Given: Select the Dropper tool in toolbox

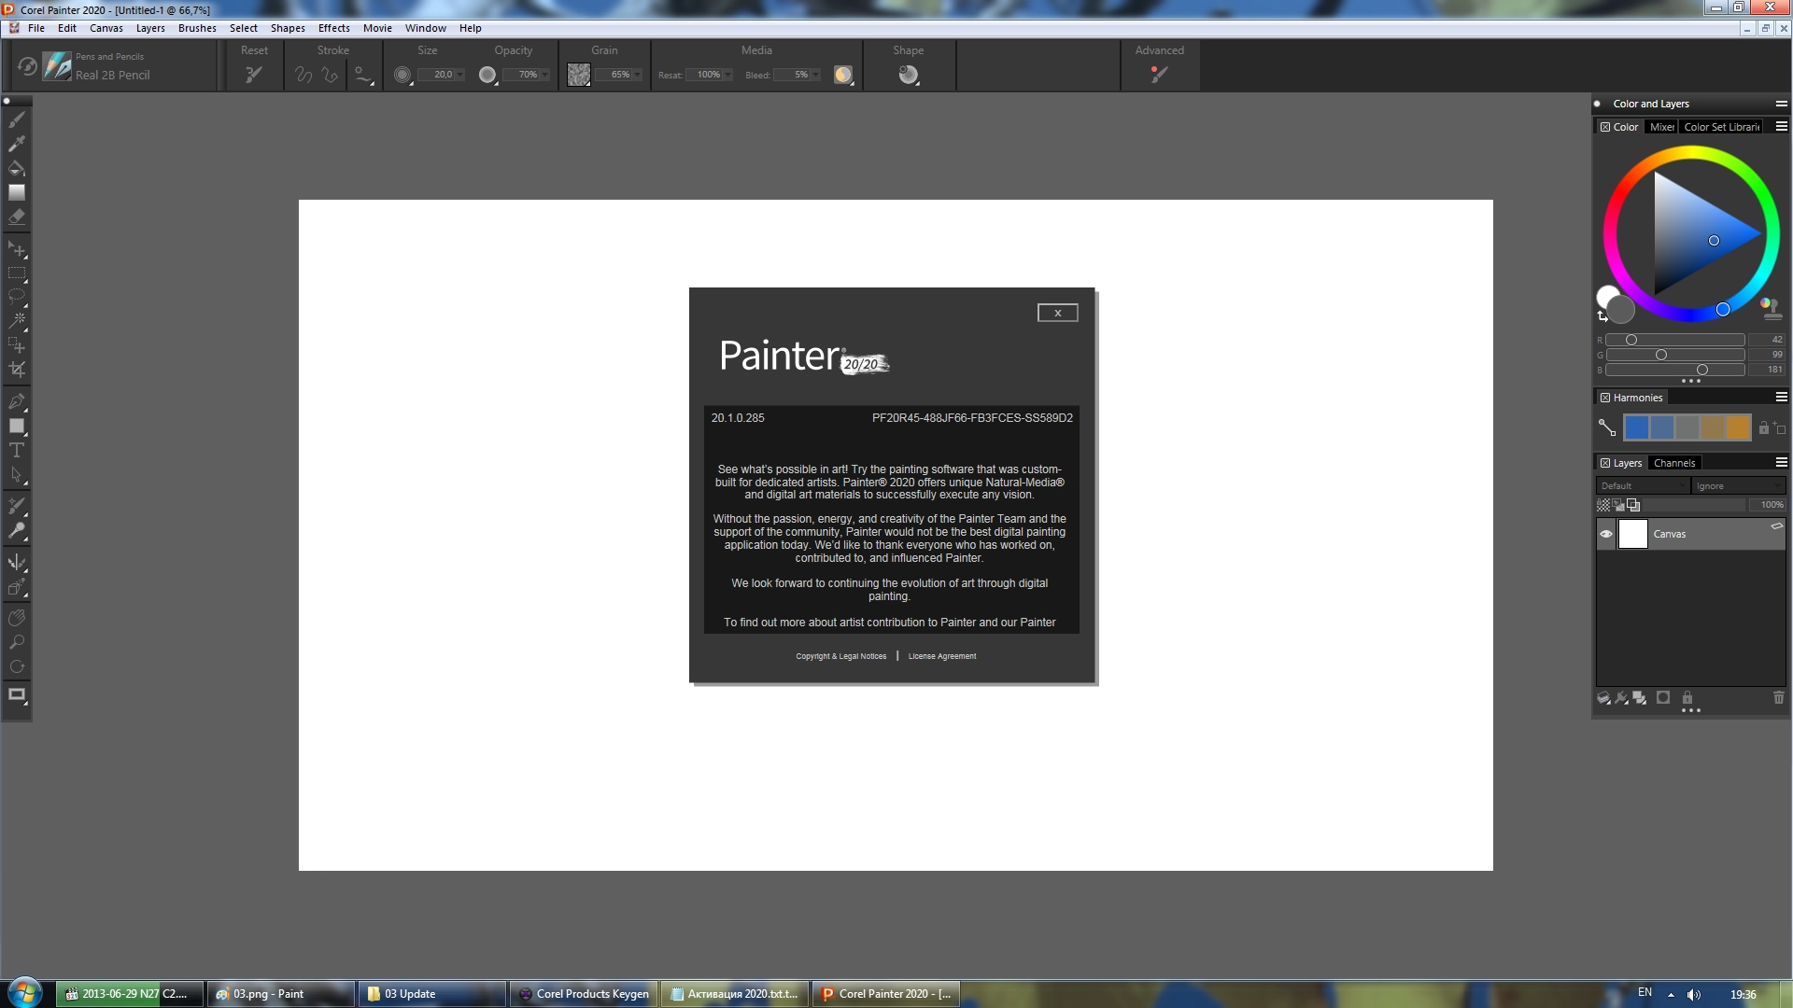Looking at the screenshot, I should [16, 144].
